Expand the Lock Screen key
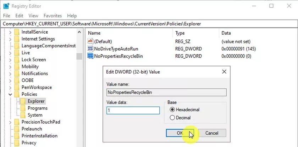The width and height of the screenshot is (298, 147). [x=10, y=60]
